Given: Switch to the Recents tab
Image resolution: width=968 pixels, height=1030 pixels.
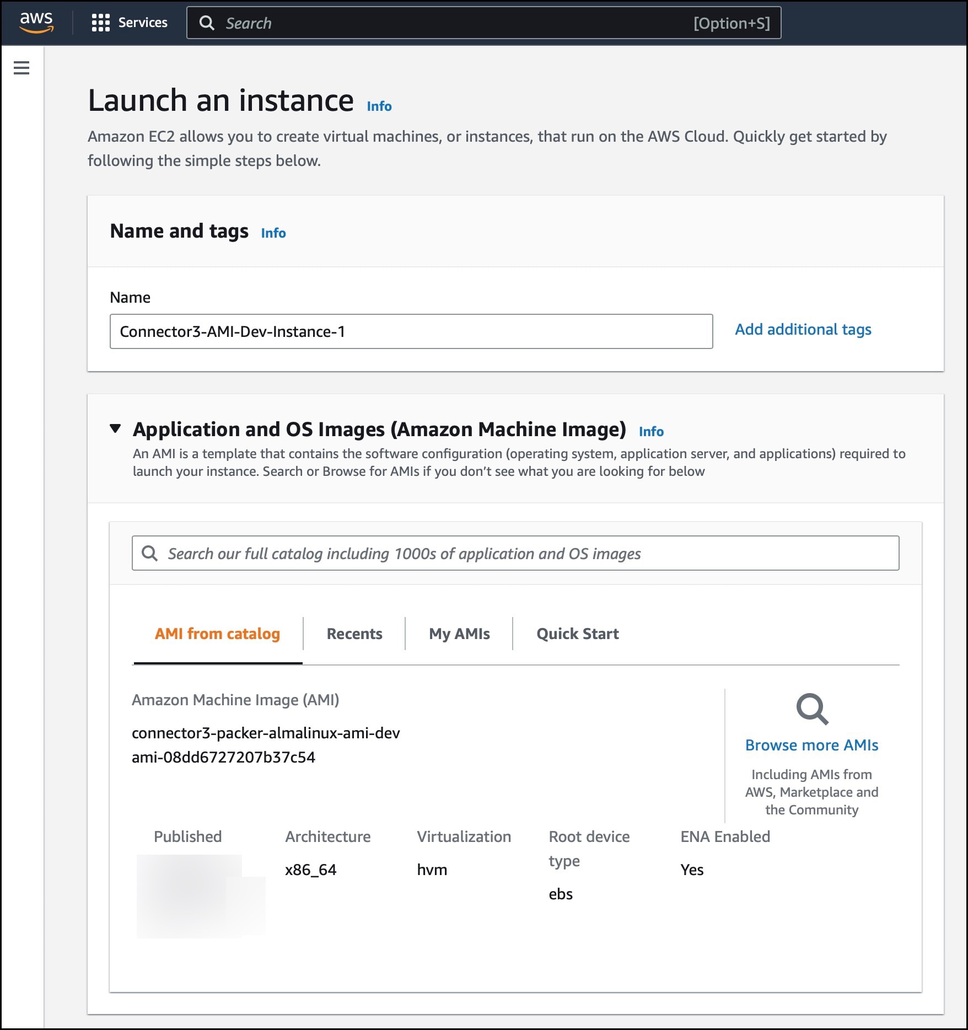Looking at the screenshot, I should coord(354,634).
